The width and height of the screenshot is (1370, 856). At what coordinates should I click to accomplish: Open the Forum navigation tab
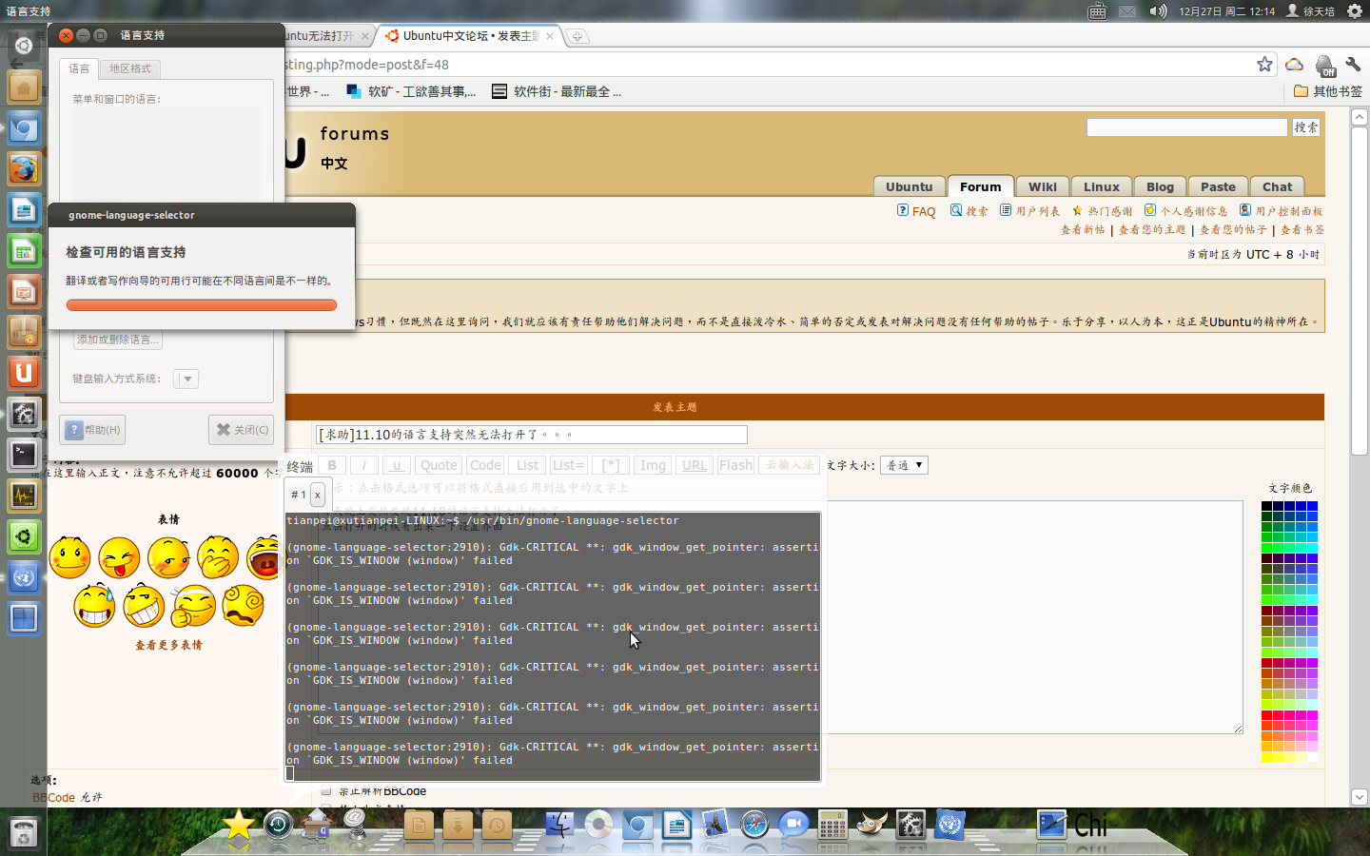point(980,186)
